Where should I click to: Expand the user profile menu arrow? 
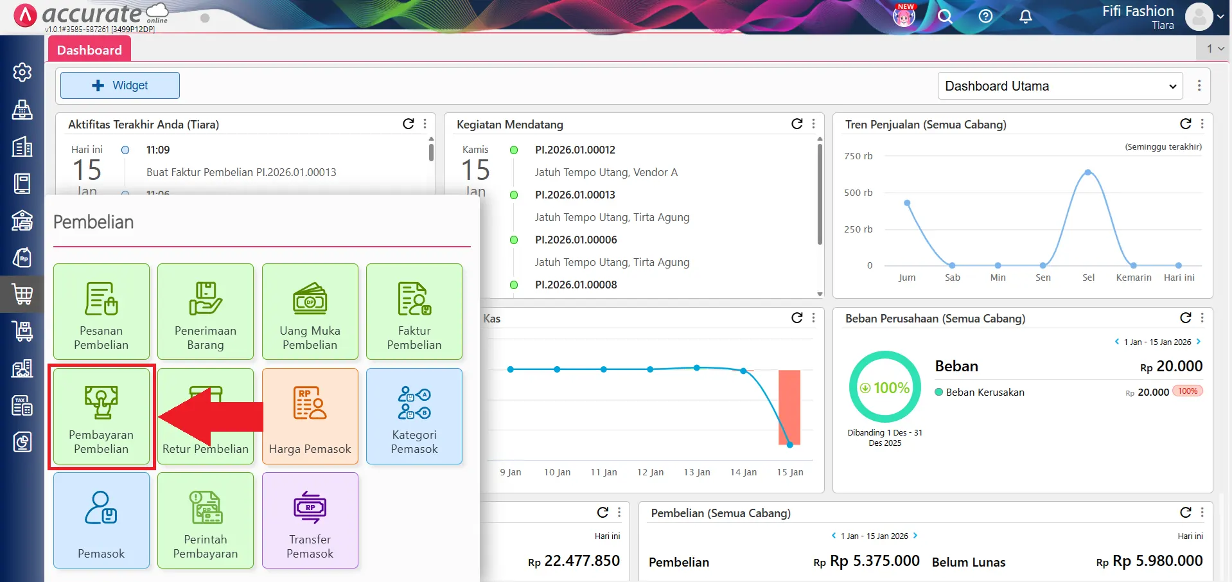[1220, 17]
